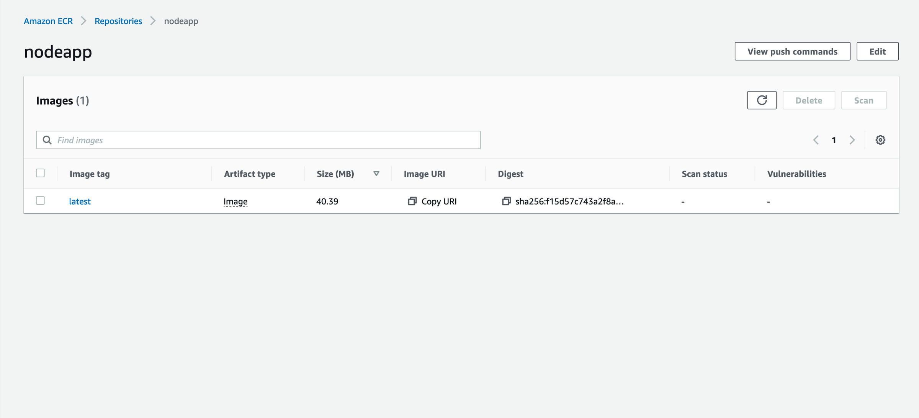919x418 pixels.
Task: Go to Amazon ECR breadcrumb home
Action: coord(48,21)
